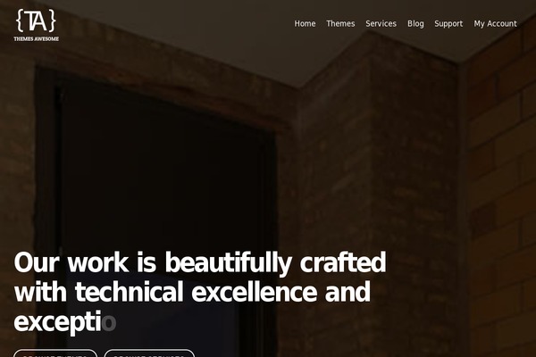Open the Services menu item
Screen dimensions: 536x357
pyautogui.click(x=381, y=23)
